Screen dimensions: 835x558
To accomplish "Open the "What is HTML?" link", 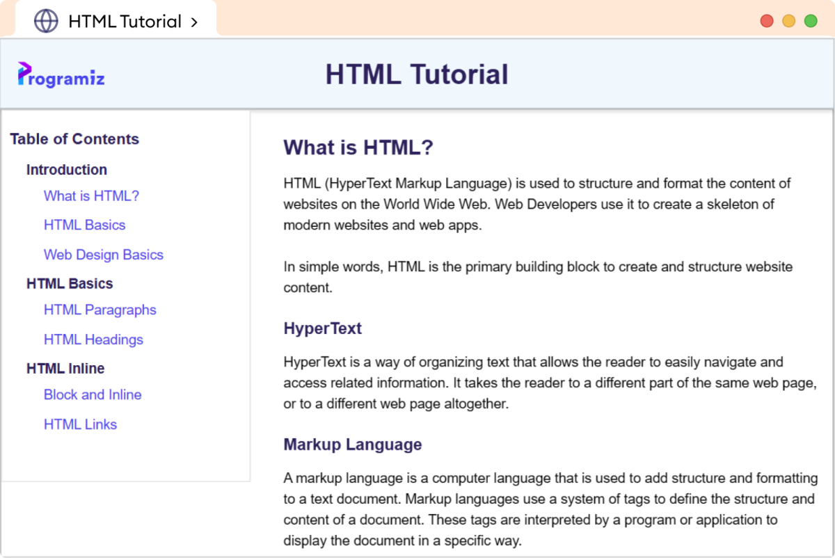I will (x=91, y=196).
